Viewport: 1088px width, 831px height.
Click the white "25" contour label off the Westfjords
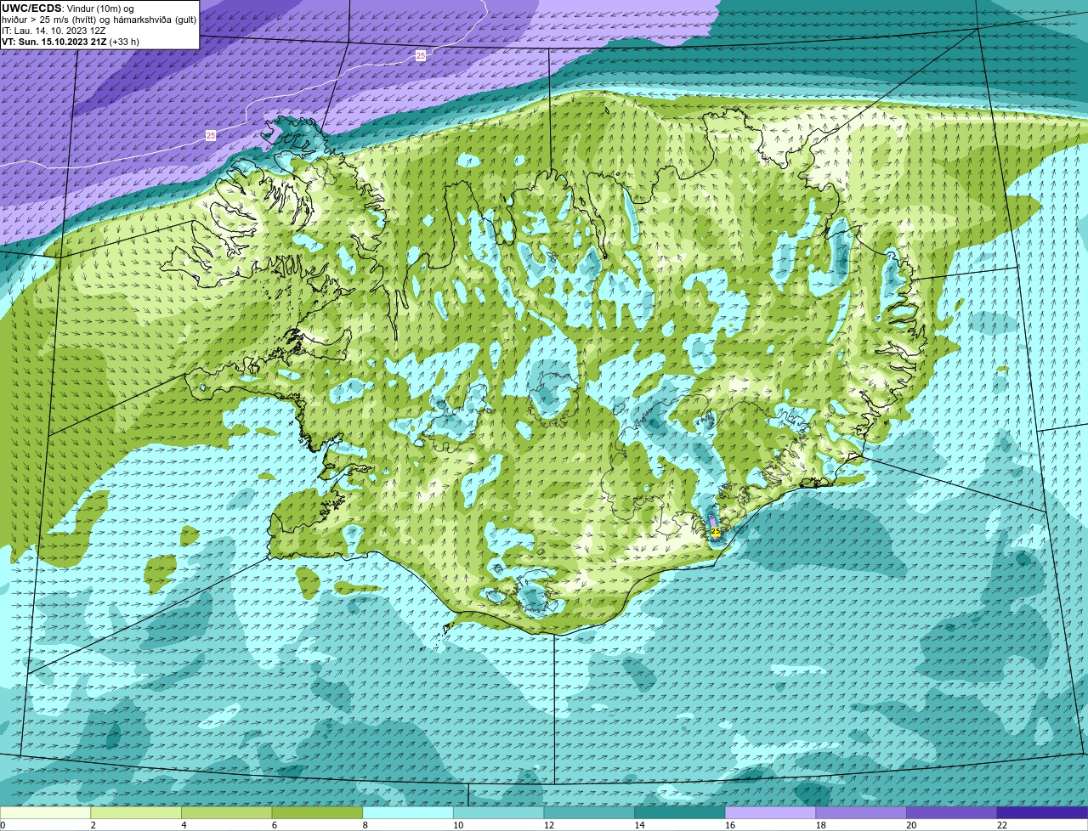point(211,135)
